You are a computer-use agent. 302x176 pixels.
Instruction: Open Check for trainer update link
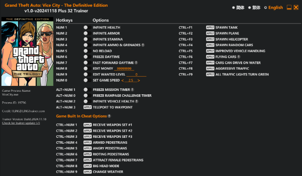tap(21, 123)
